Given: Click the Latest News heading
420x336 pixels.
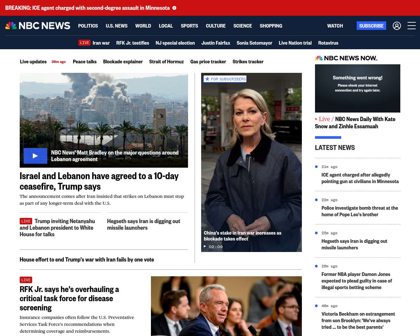Looking at the screenshot, I should 335,148.
